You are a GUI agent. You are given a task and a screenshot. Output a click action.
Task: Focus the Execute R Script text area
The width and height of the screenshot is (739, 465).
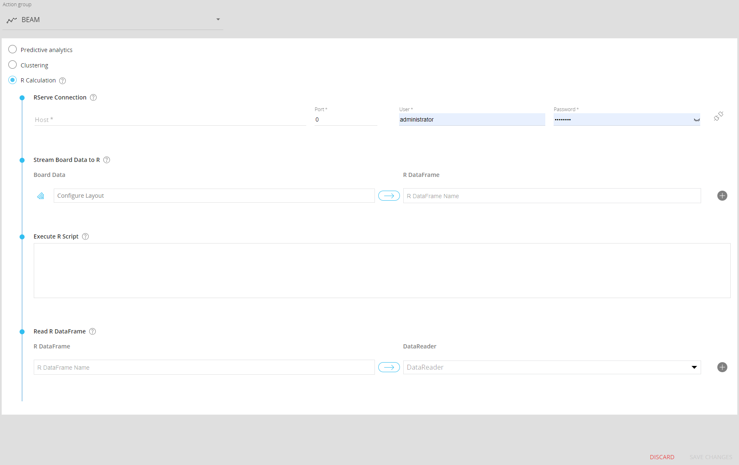(382, 271)
